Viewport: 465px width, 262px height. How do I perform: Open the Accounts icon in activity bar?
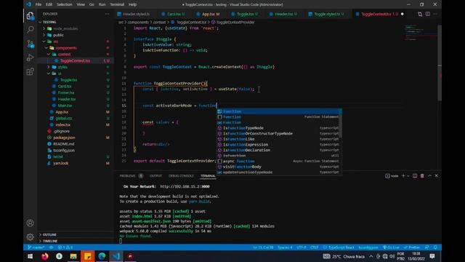[30, 223]
